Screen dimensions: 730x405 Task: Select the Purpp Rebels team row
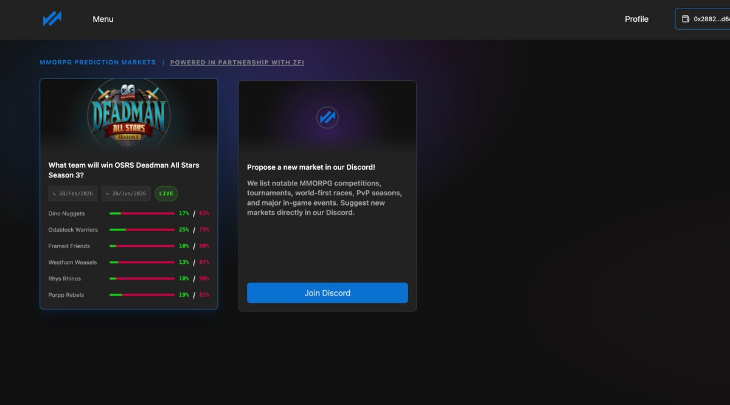tap(129, 295)
